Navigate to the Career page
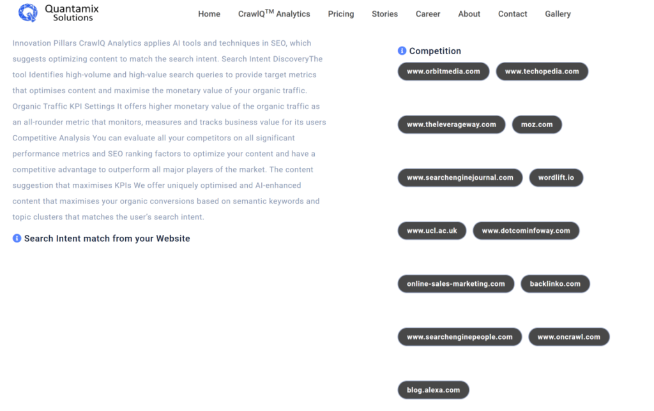 pos(428,14)
